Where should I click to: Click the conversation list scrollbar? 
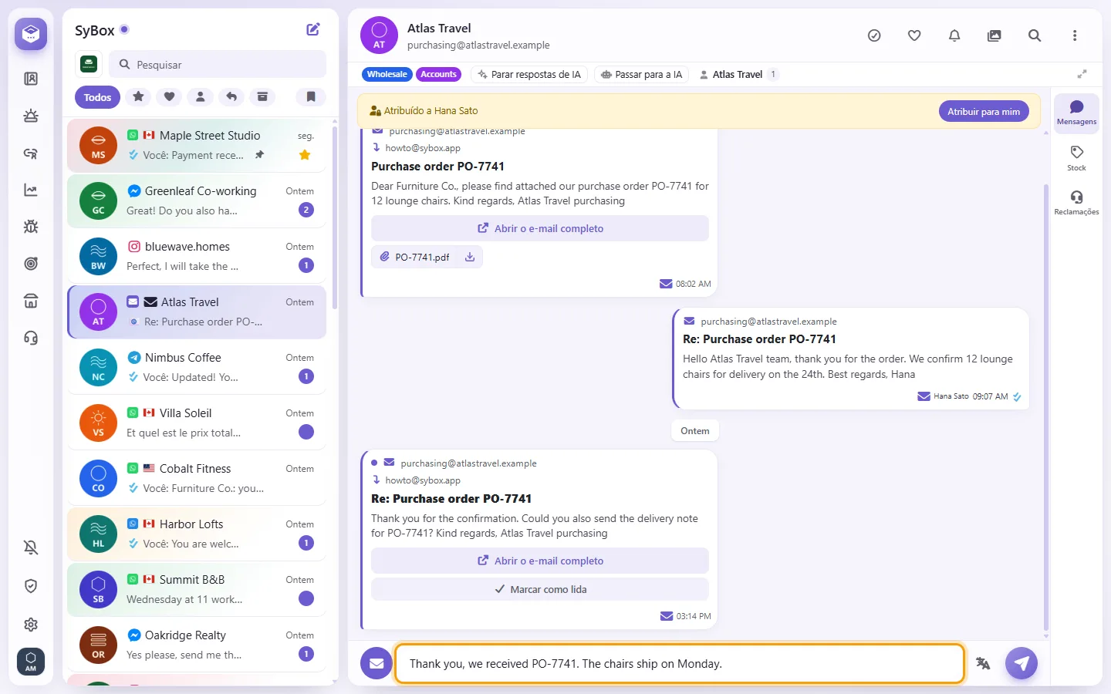[x=335, y=217]
